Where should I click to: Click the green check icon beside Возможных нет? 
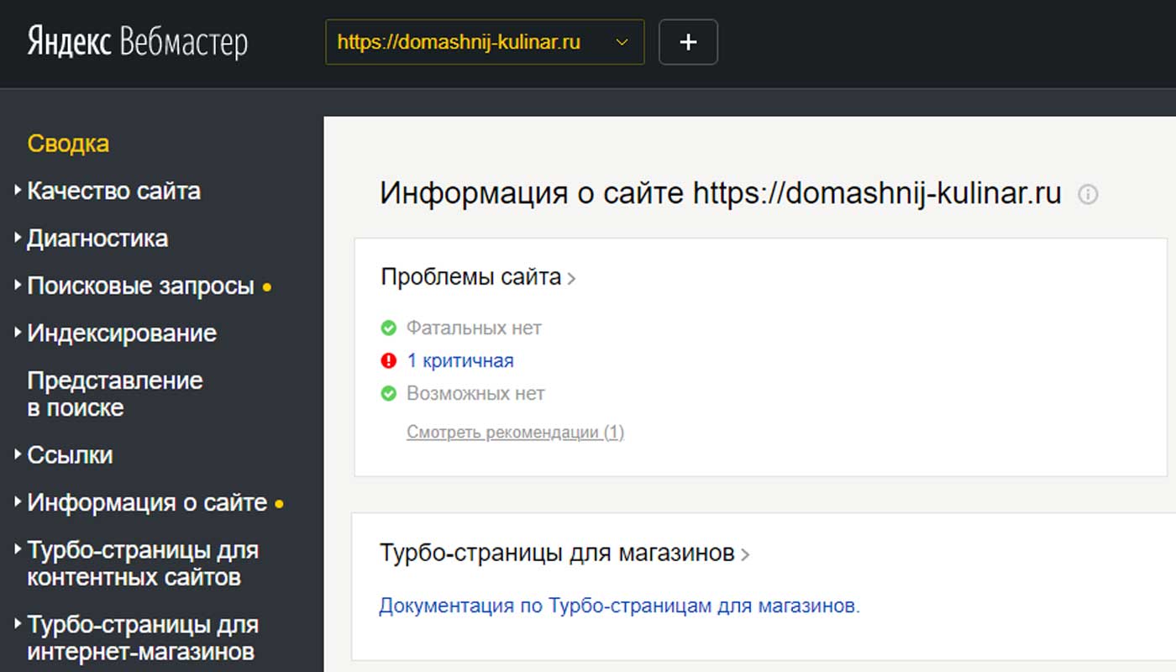tap(388, 393)
